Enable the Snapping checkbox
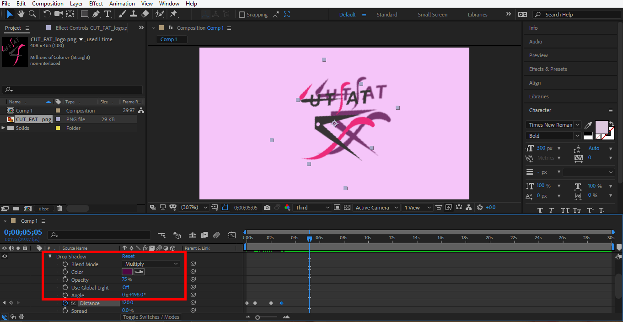 242,15
